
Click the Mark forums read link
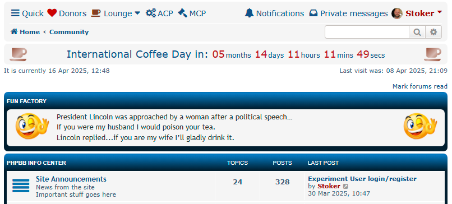click(419, 86)
